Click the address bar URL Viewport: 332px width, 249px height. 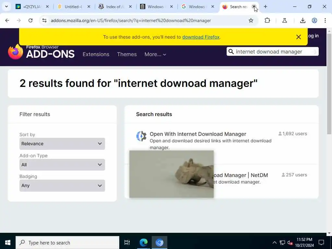coord(131,20)
